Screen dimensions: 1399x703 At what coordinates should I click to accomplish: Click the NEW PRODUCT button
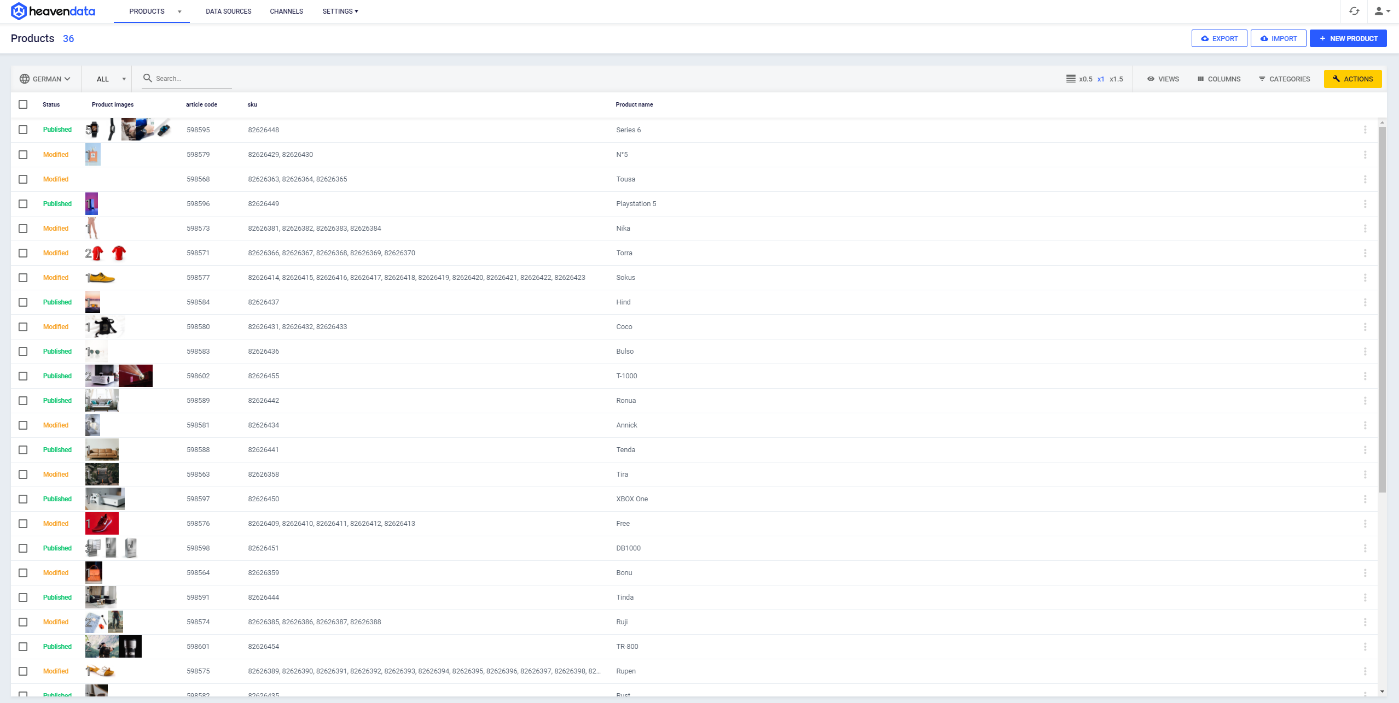tap(1348, 38)
